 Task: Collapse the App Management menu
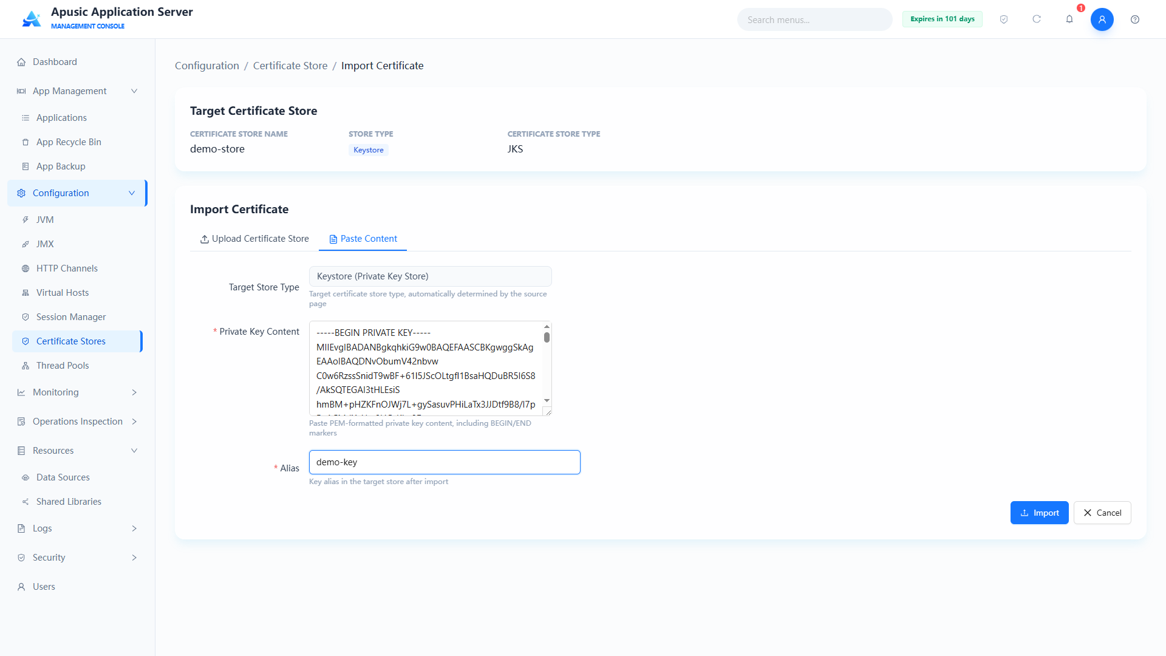(77, 91)
